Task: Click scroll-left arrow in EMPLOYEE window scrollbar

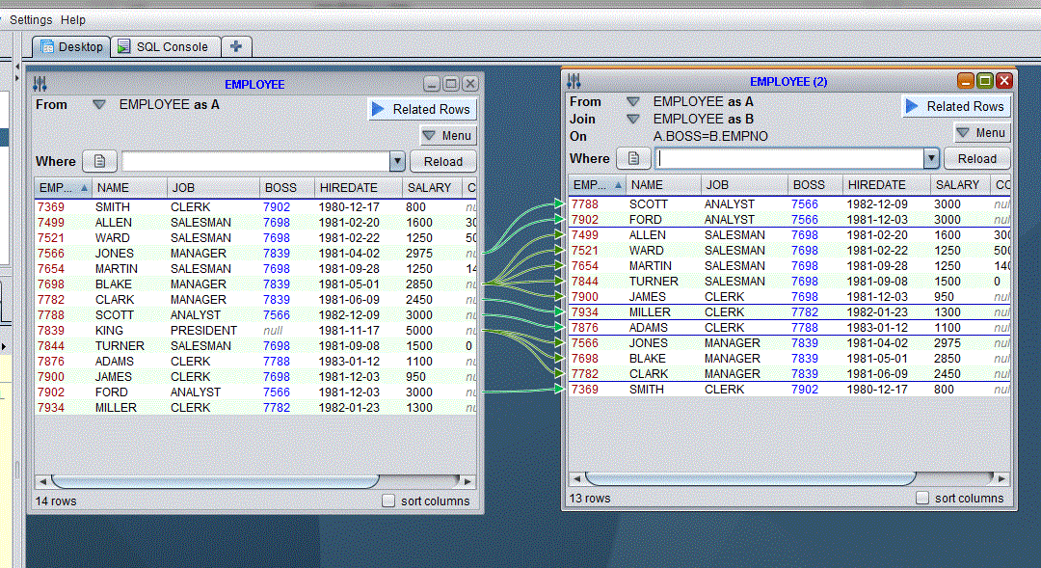Action: pyautogui.click(x=43, y=481)
